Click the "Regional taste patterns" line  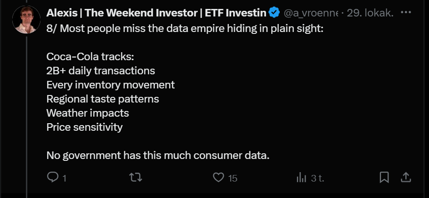point(103,99)
